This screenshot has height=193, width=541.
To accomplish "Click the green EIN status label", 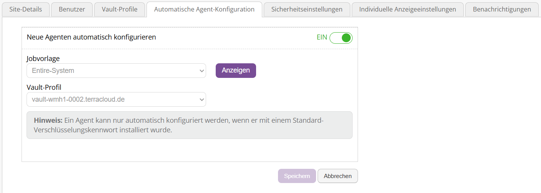I will [322, 38].
